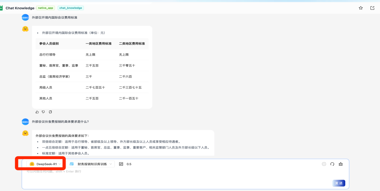Click the chat_knowledge tag

tap(71, 8)
